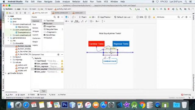
Task: Run the app with green play icon
Action: tap(147, 9)
